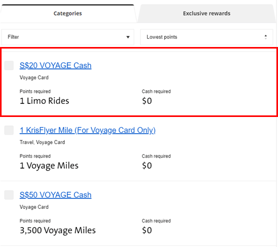Follow the S$50 VOYAGE Cash link

tap(55, 195)
